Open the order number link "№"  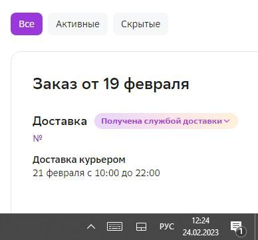coord(37,138)
